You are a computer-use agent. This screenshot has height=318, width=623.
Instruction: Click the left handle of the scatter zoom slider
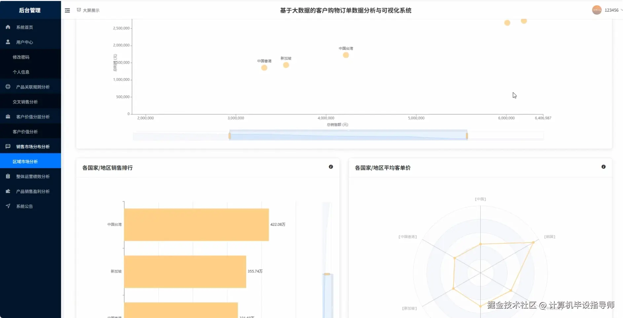pos(230,136)
